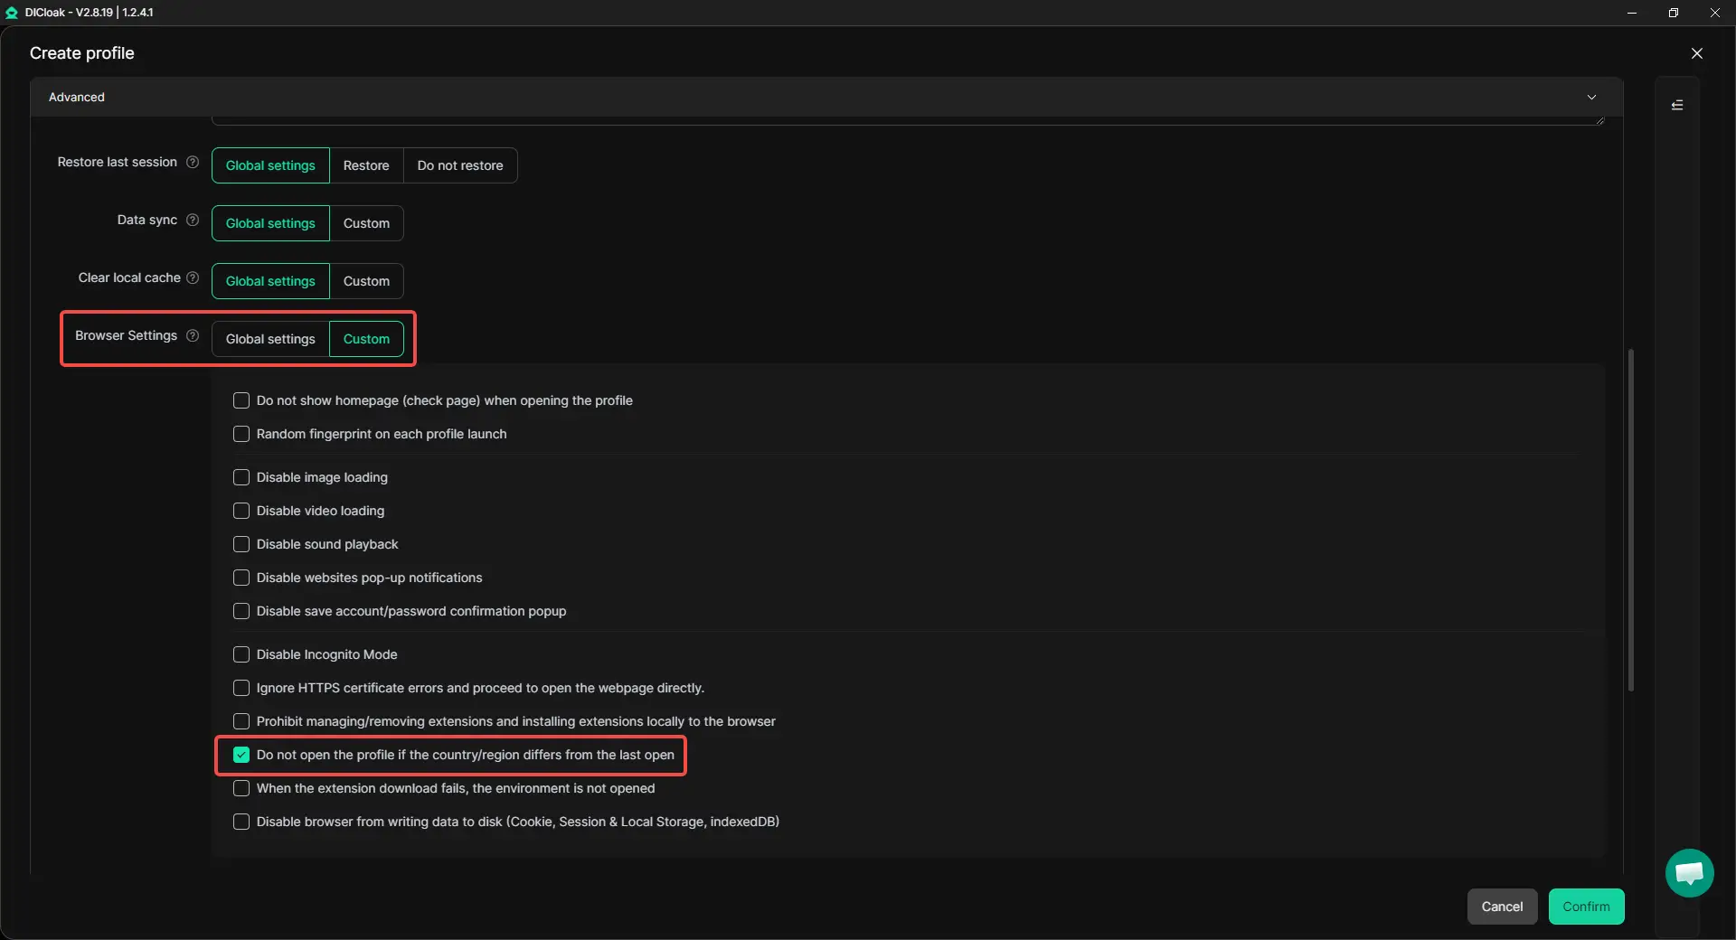Click the Cancel button
This screenshot has height=940, width=1736.
pos(1502,907)
